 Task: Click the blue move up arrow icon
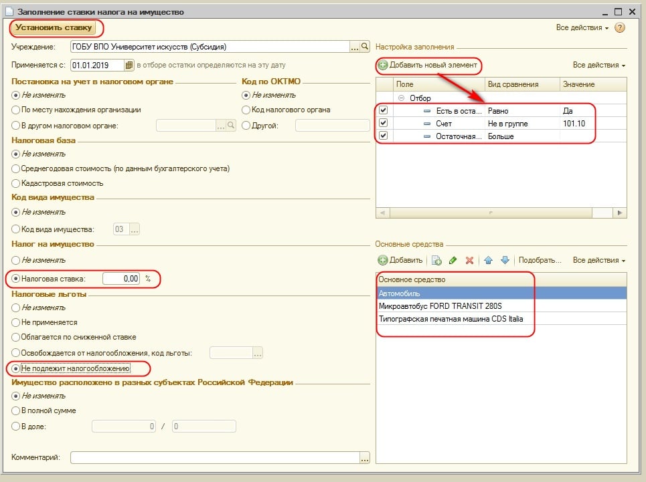(489, 260)
